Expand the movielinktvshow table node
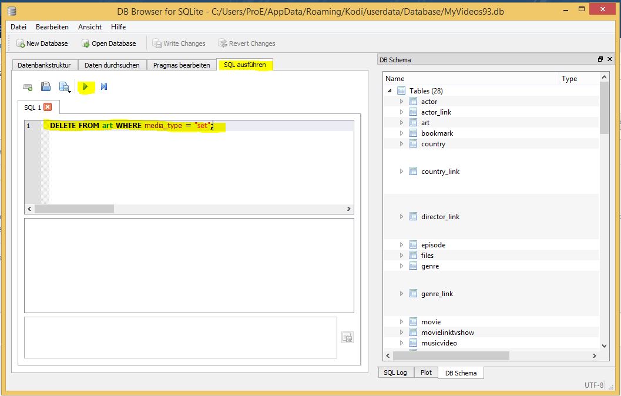This screenshot has height=396, width=621. (401, 332)
